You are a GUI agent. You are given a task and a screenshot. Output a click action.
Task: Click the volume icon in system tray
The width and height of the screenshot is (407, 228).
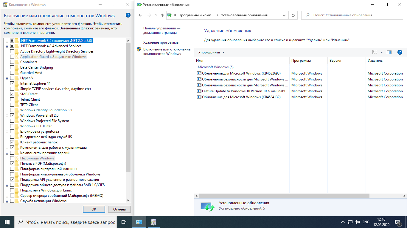357,222
